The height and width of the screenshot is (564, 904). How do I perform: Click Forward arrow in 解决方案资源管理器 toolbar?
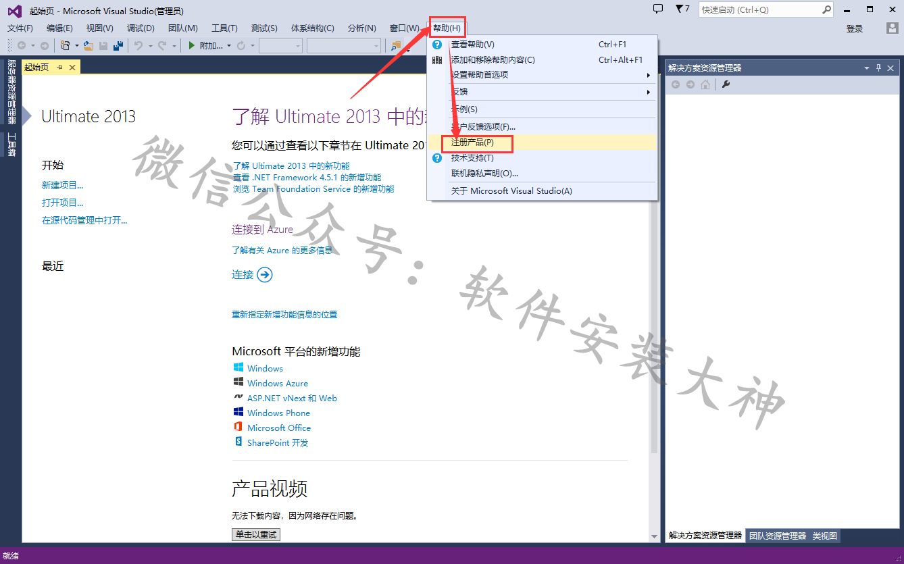tap(690, 84)
